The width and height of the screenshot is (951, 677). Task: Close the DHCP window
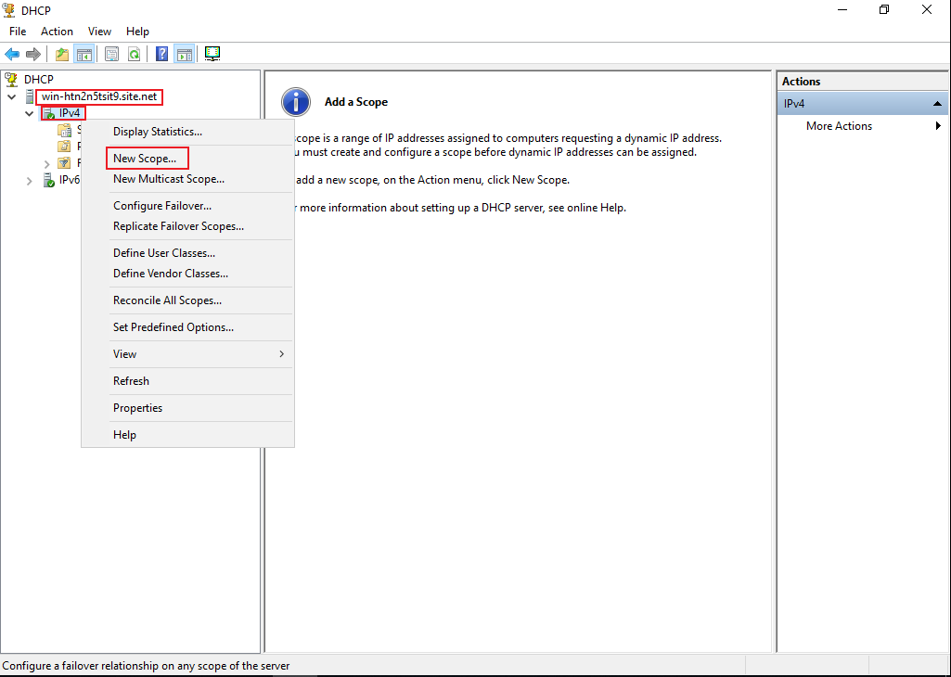927,9
